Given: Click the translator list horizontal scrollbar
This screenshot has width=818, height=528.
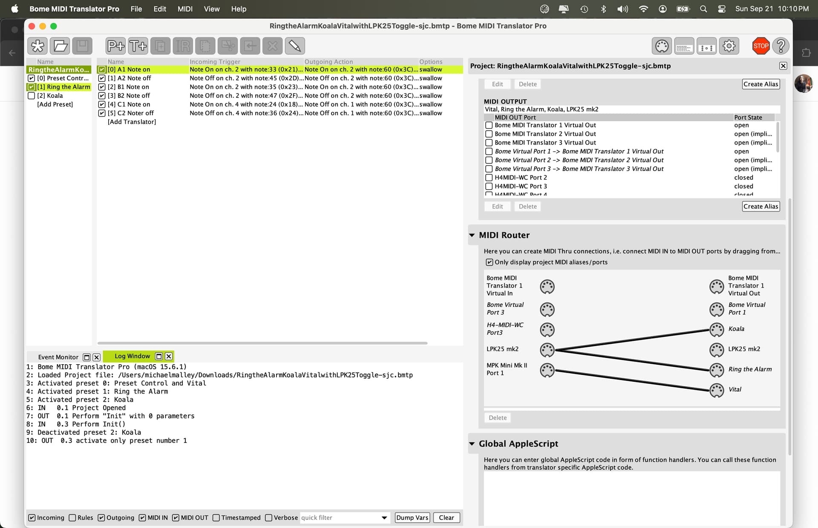Looking at the screenshot, I should 262,343.
